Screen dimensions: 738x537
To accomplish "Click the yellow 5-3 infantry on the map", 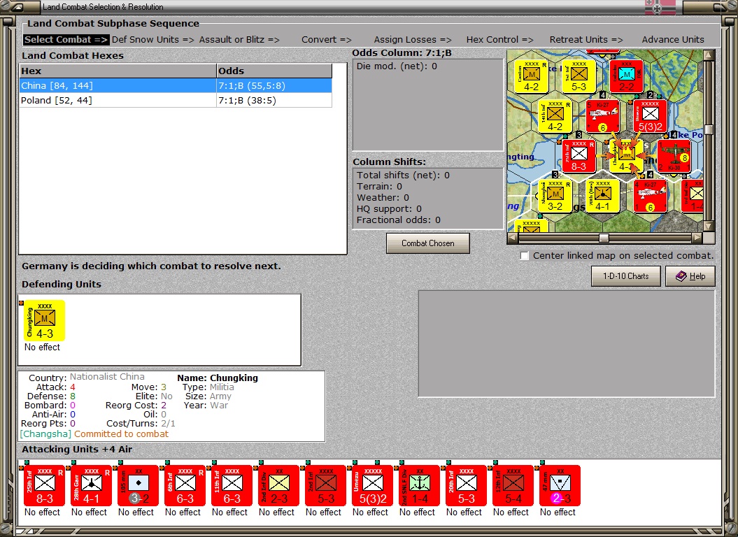I will tap(579, 76).
